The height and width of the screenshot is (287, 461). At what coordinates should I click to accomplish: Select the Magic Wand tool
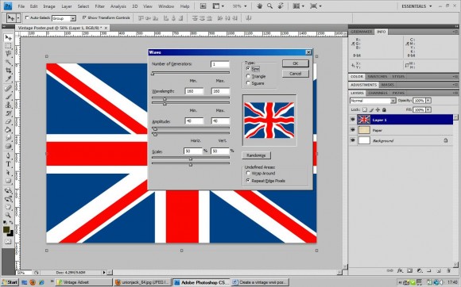click(8, 62)
